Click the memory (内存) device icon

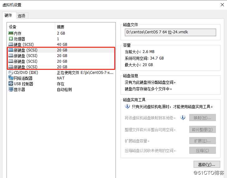(11, 33)
